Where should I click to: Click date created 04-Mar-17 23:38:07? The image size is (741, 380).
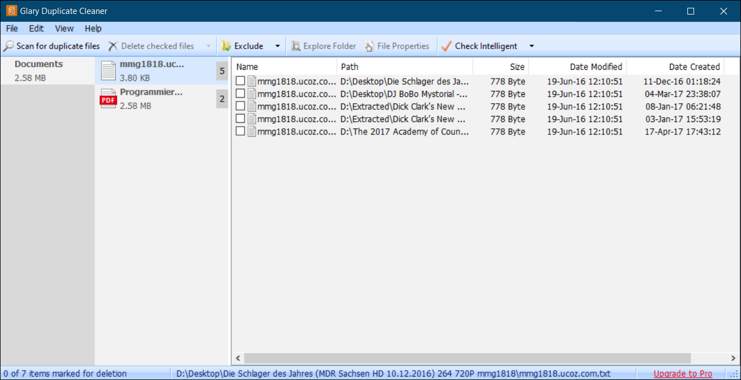(x=682, y=94)
